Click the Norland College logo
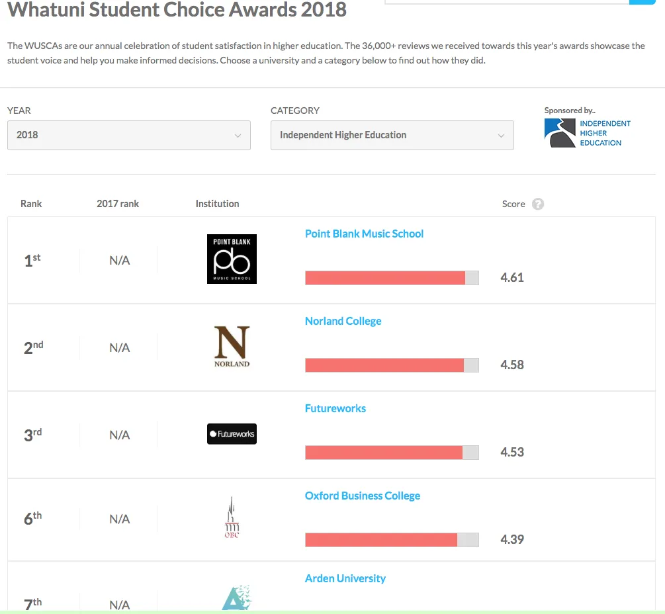665x614 pixels. coord(232,347)
